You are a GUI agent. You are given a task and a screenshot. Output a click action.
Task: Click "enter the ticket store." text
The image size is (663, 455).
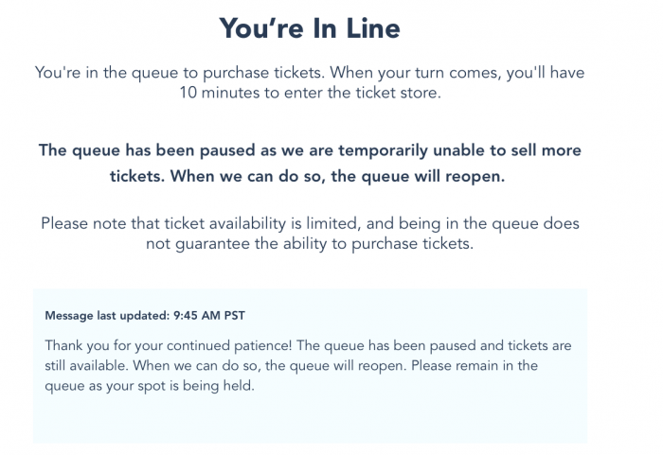(363, 93)
